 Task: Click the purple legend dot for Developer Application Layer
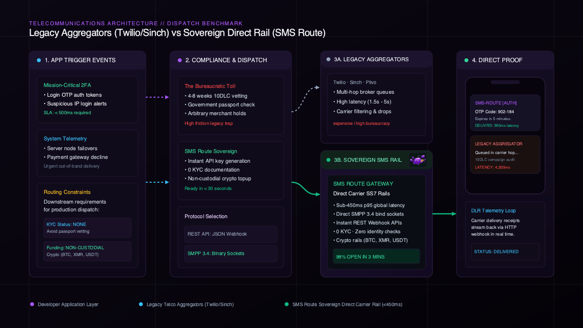tap(32, 304)
